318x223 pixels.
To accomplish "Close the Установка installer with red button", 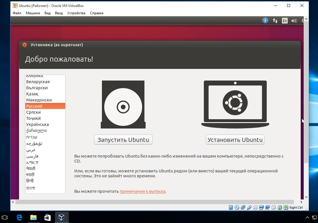I will [25, 45].
